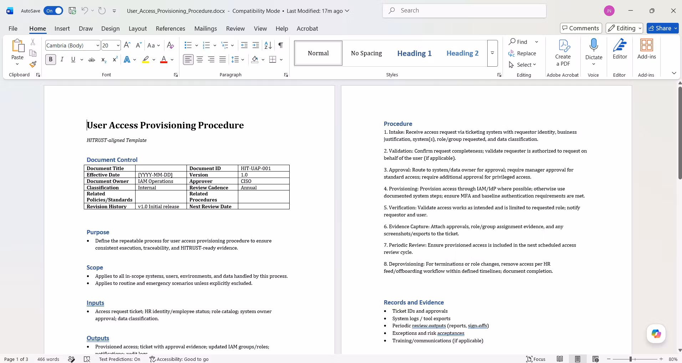Viewport: 682px width, 363px height.
Task: Switch to Web Layout view
Action: 595,359
